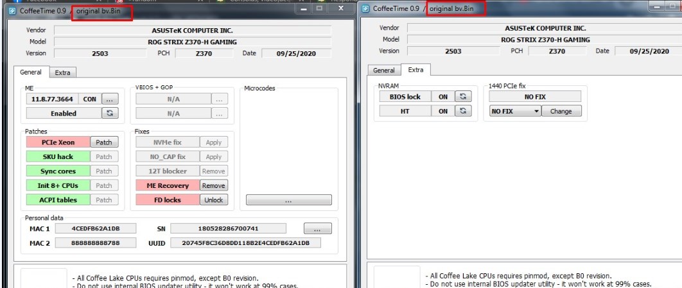Click ME Enabled status field
The image size is (682, 288).
pyautogui.click(x=64, y=113)
